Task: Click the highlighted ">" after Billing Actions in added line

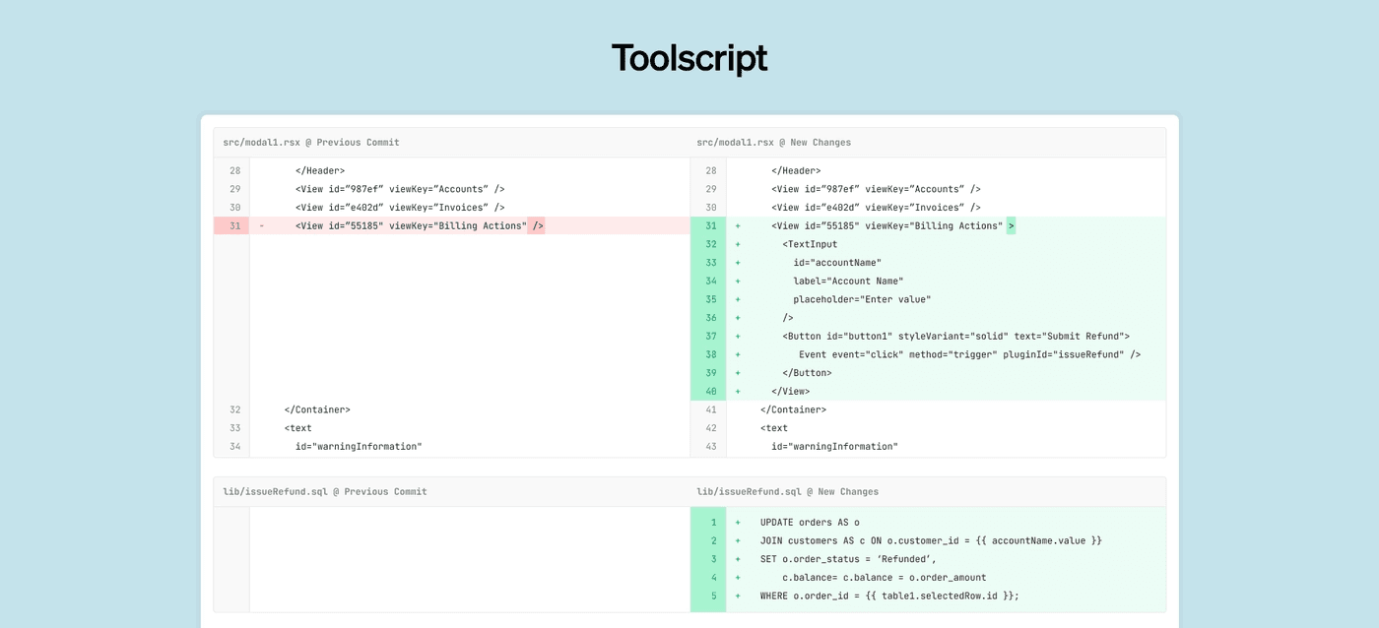Action: pos(1011,226)
